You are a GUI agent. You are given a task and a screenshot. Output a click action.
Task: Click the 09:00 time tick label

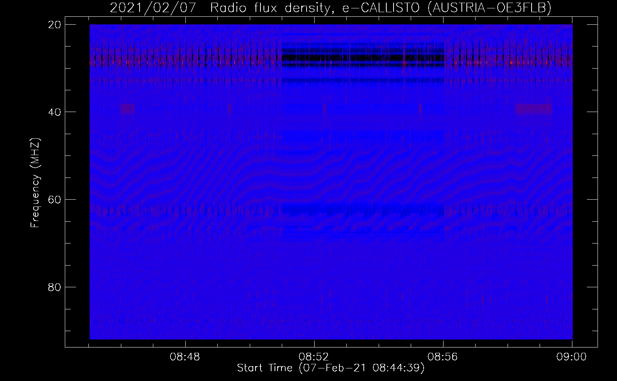point(572,357)
